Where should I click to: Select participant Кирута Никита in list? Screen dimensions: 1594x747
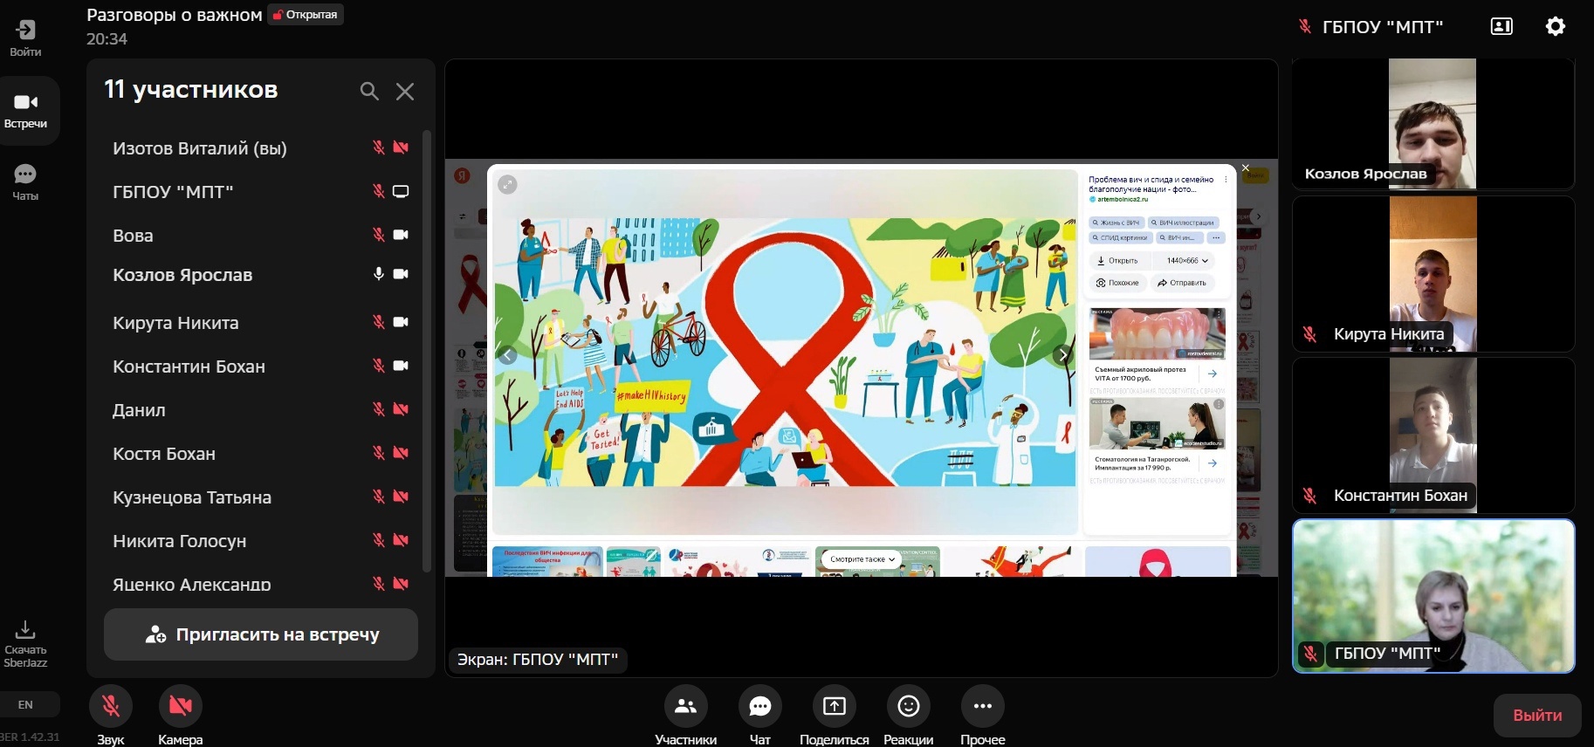175,323
